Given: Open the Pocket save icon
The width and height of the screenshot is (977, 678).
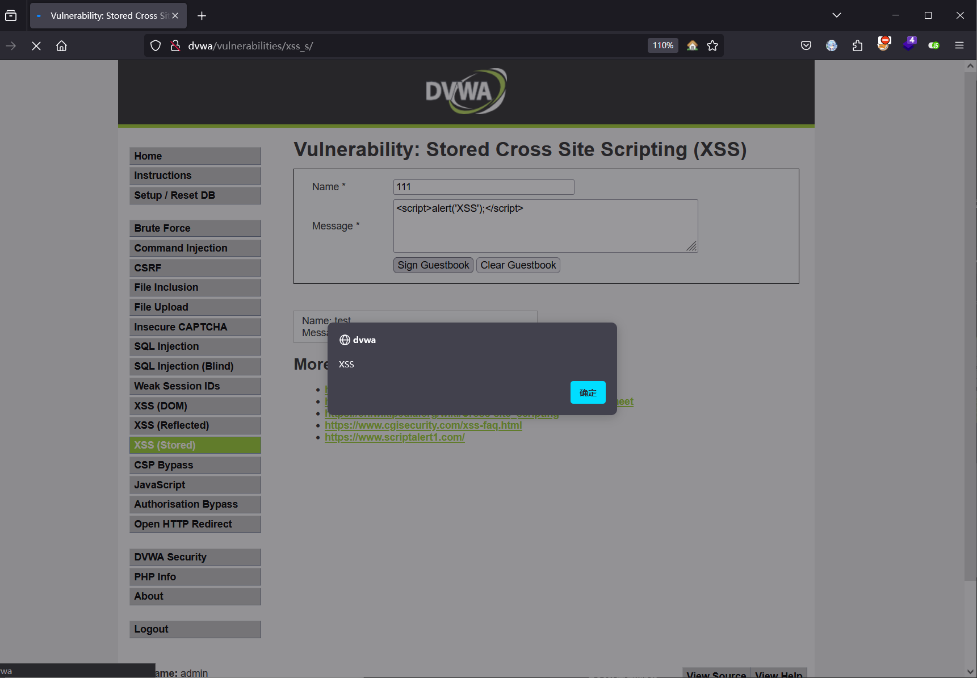Looking at the screenshot, I should [806, 45].
